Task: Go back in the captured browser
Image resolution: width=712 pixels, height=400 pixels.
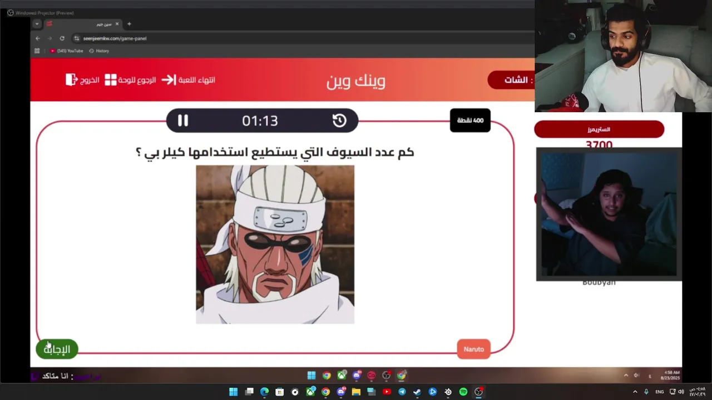Action: coord(37,38)
